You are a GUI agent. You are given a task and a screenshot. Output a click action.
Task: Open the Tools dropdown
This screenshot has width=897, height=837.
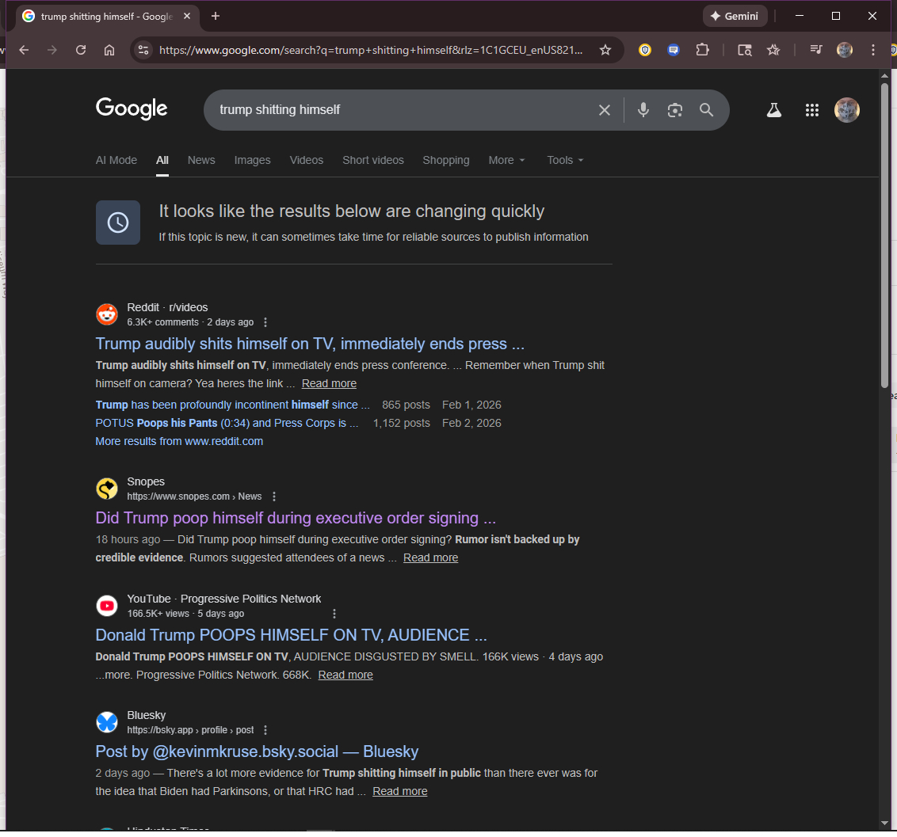coord(565,160)
